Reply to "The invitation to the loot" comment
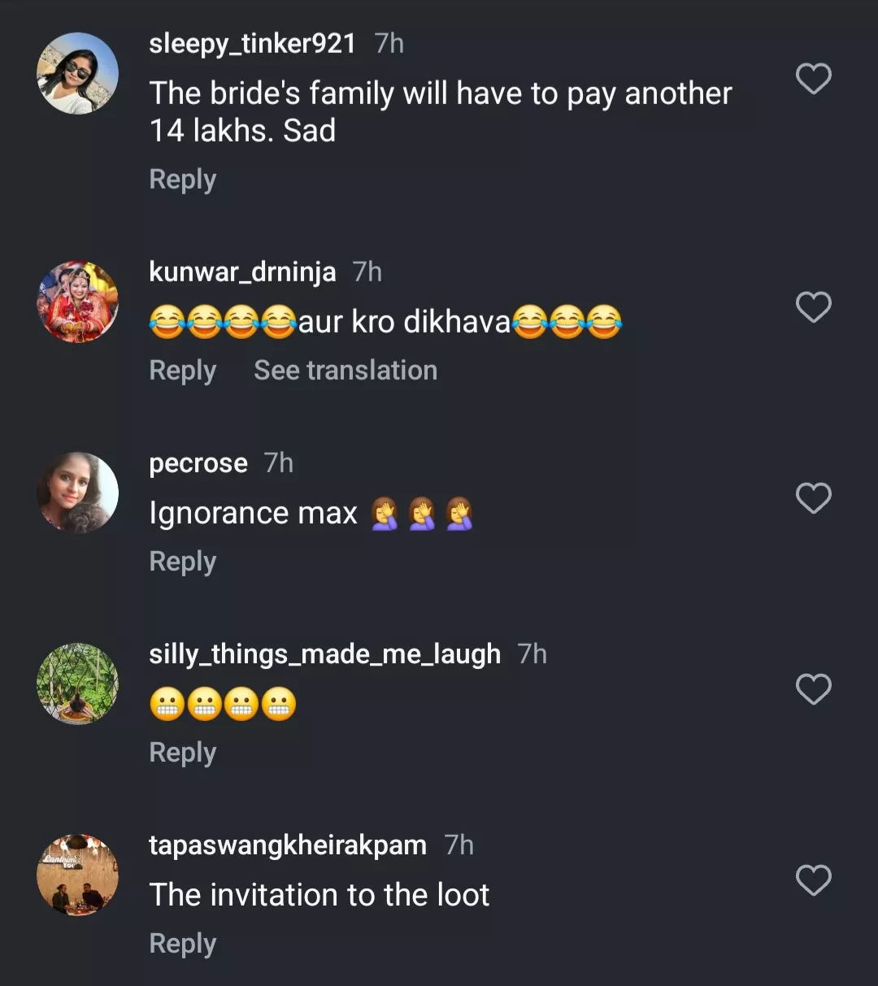The width and height of the screenshot is (878, 986). coord(183,944)
